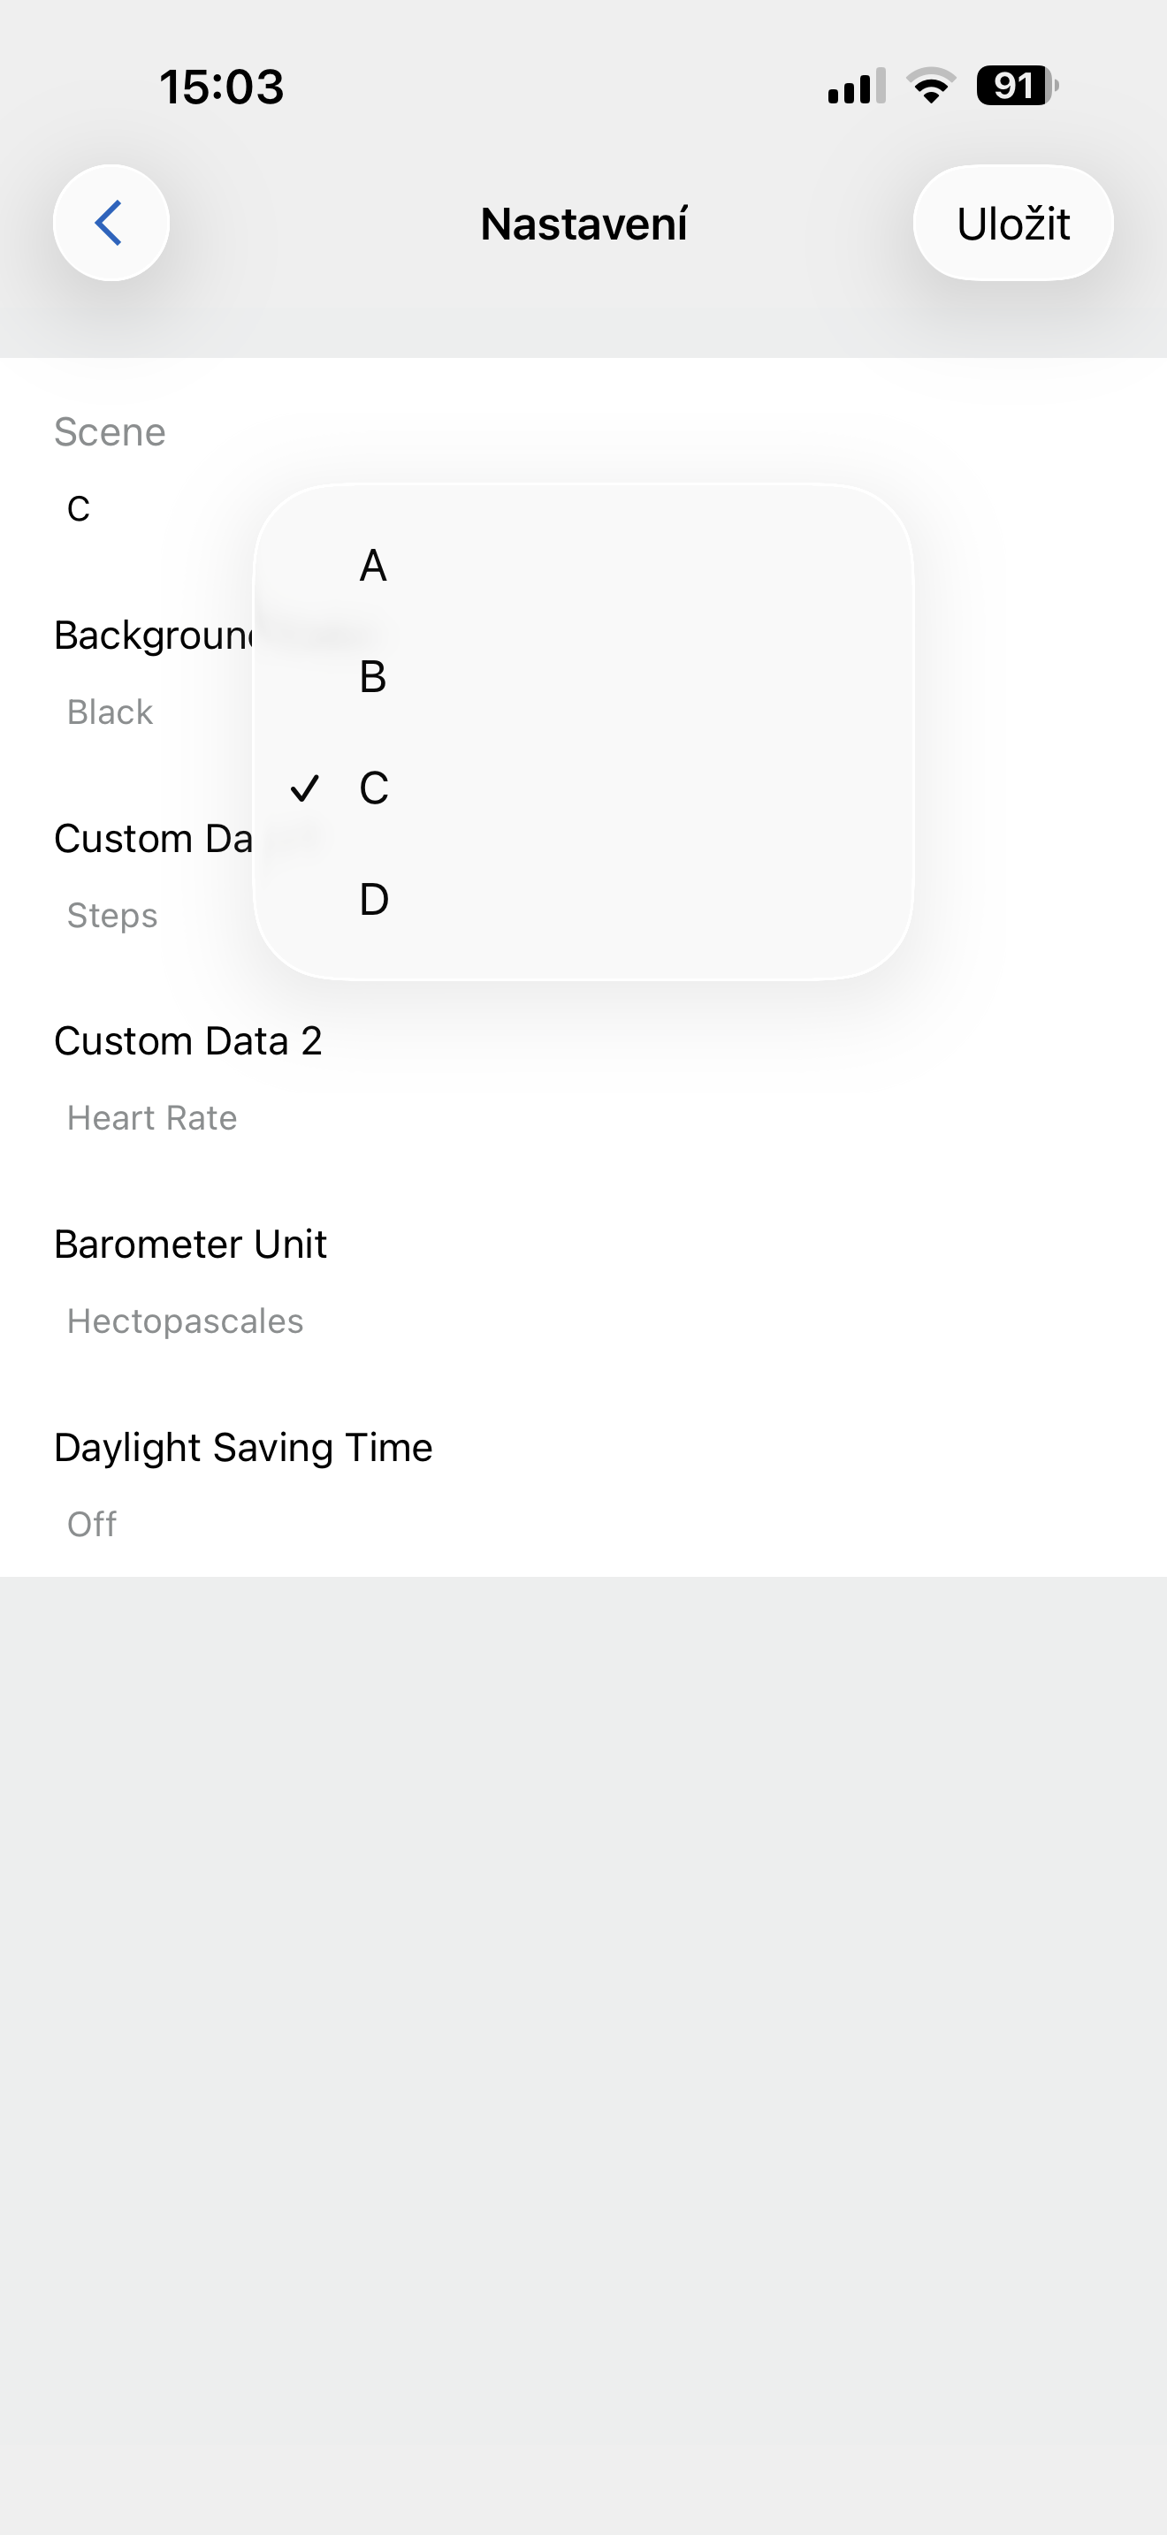Tap the Nastavení page title
Screen dimensions: 1167x2535
pyautogui.click(x=583, y=224)
